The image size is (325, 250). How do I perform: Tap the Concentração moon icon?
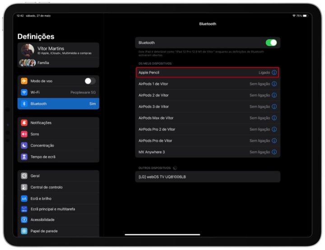click(24, 145)
